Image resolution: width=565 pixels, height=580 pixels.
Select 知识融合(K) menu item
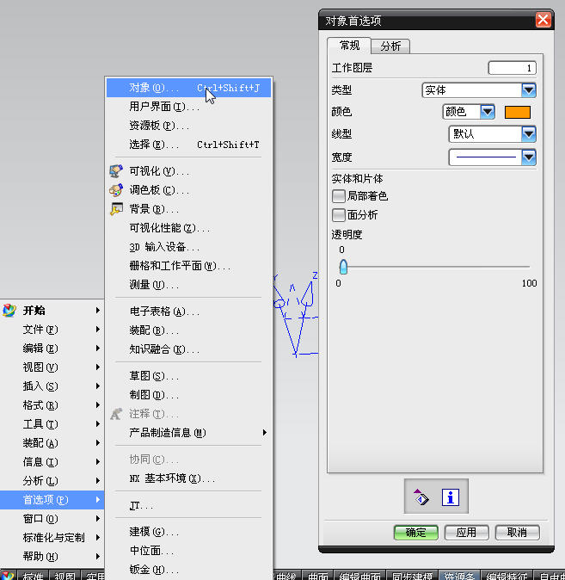pyautogui.click(x=188, y=349)
